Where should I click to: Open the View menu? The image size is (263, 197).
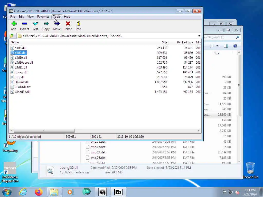30,17
